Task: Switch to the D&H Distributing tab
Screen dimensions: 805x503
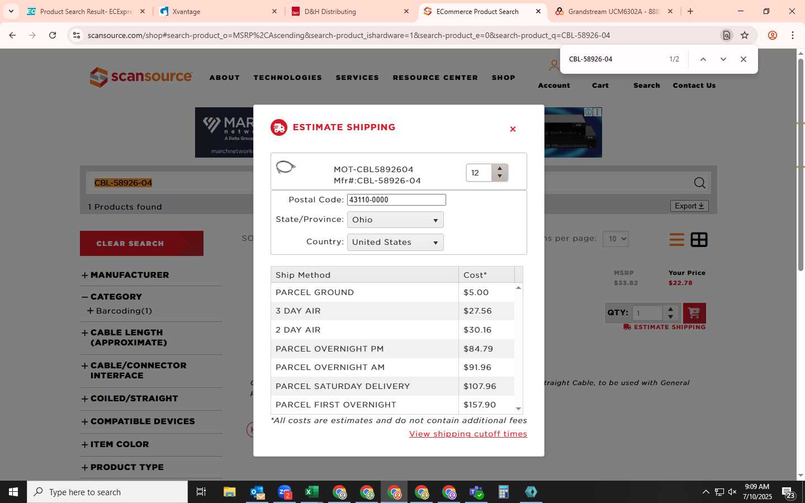Action: [x=351, y=11]
